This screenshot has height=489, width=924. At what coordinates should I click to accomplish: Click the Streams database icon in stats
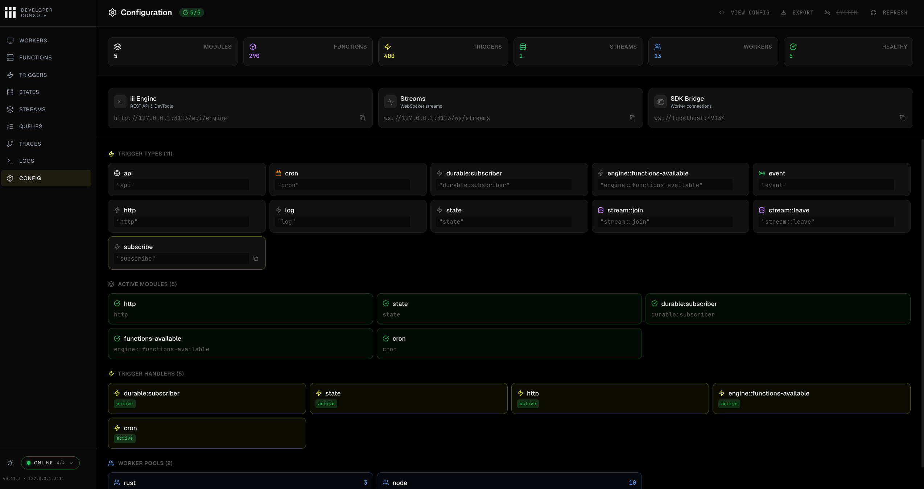pyautogui.click(x=523, y=47)
